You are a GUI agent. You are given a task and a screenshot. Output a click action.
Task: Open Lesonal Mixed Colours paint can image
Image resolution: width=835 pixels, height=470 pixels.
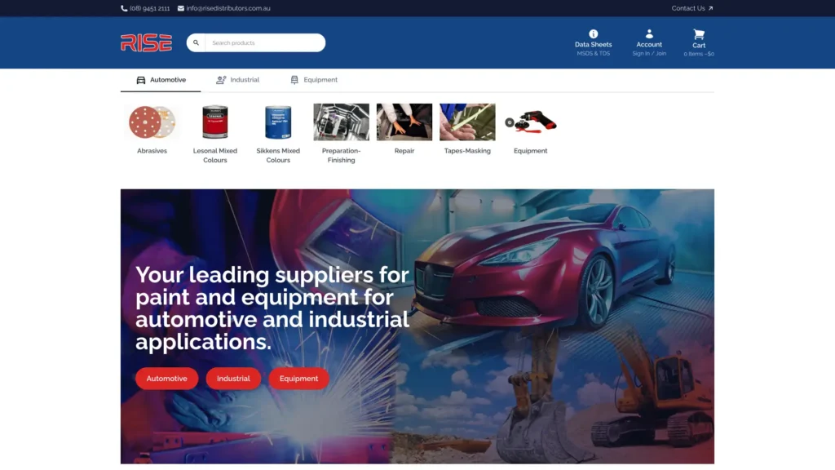(x=215, y=122)
